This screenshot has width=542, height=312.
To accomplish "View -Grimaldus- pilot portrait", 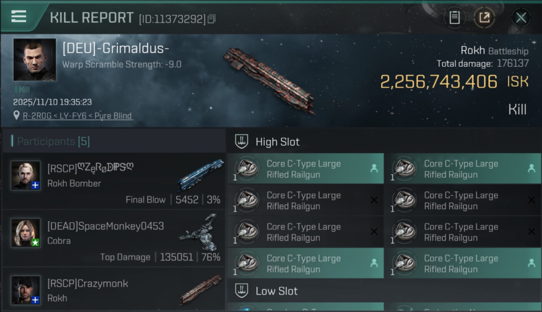I will pos(35,59).
